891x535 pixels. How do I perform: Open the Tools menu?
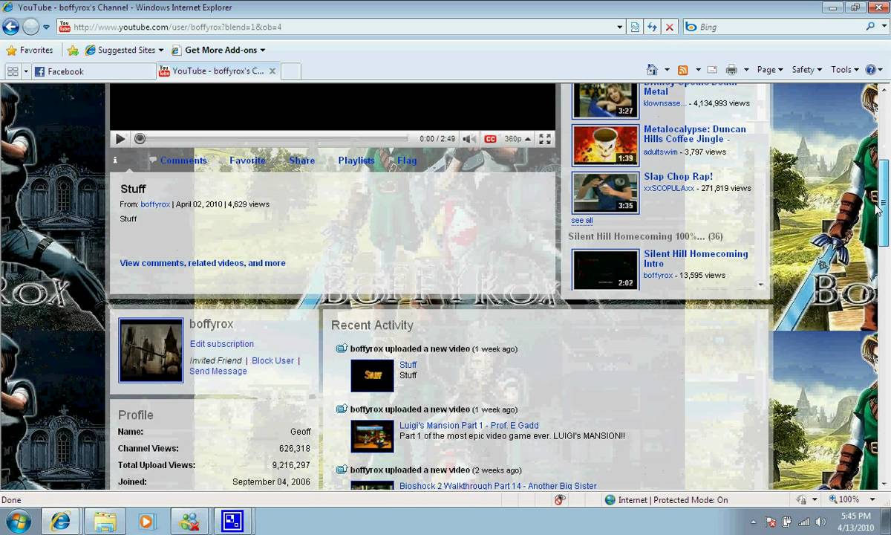tap(845, 70)
